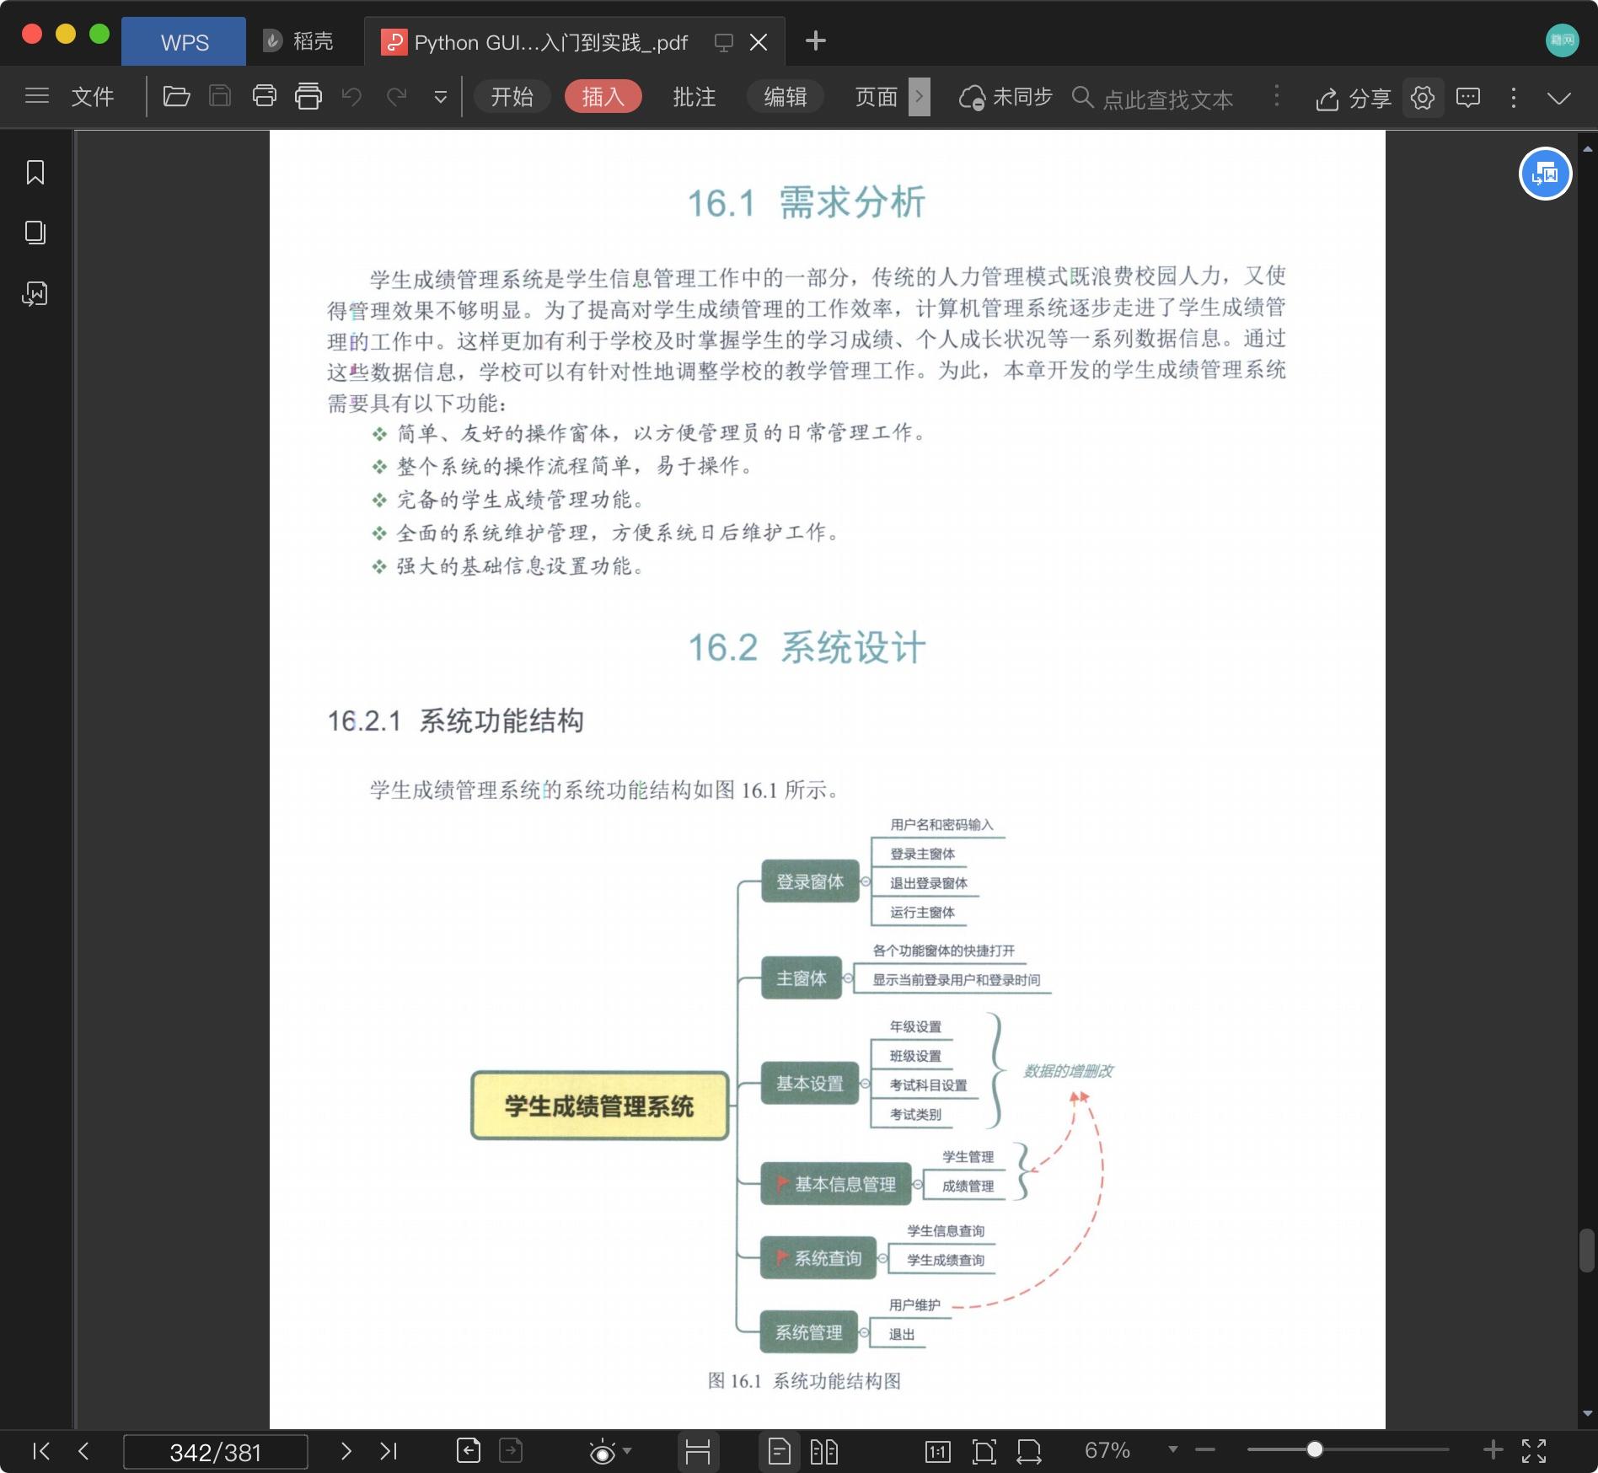Click the undo arrow

click(352, 96)
